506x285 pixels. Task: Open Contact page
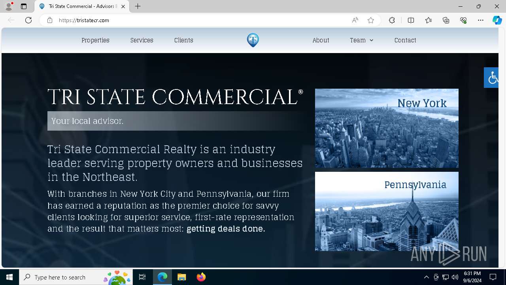(405, 40)
